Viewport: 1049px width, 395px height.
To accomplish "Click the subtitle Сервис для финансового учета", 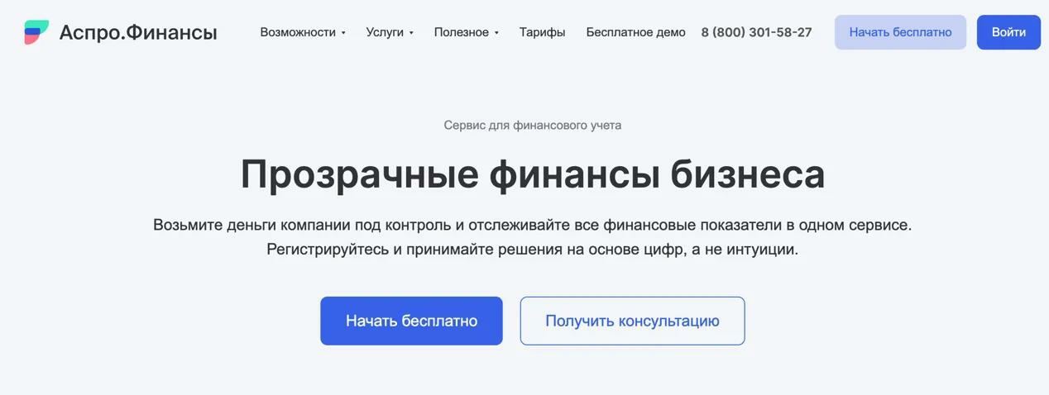I will [532, 126].
